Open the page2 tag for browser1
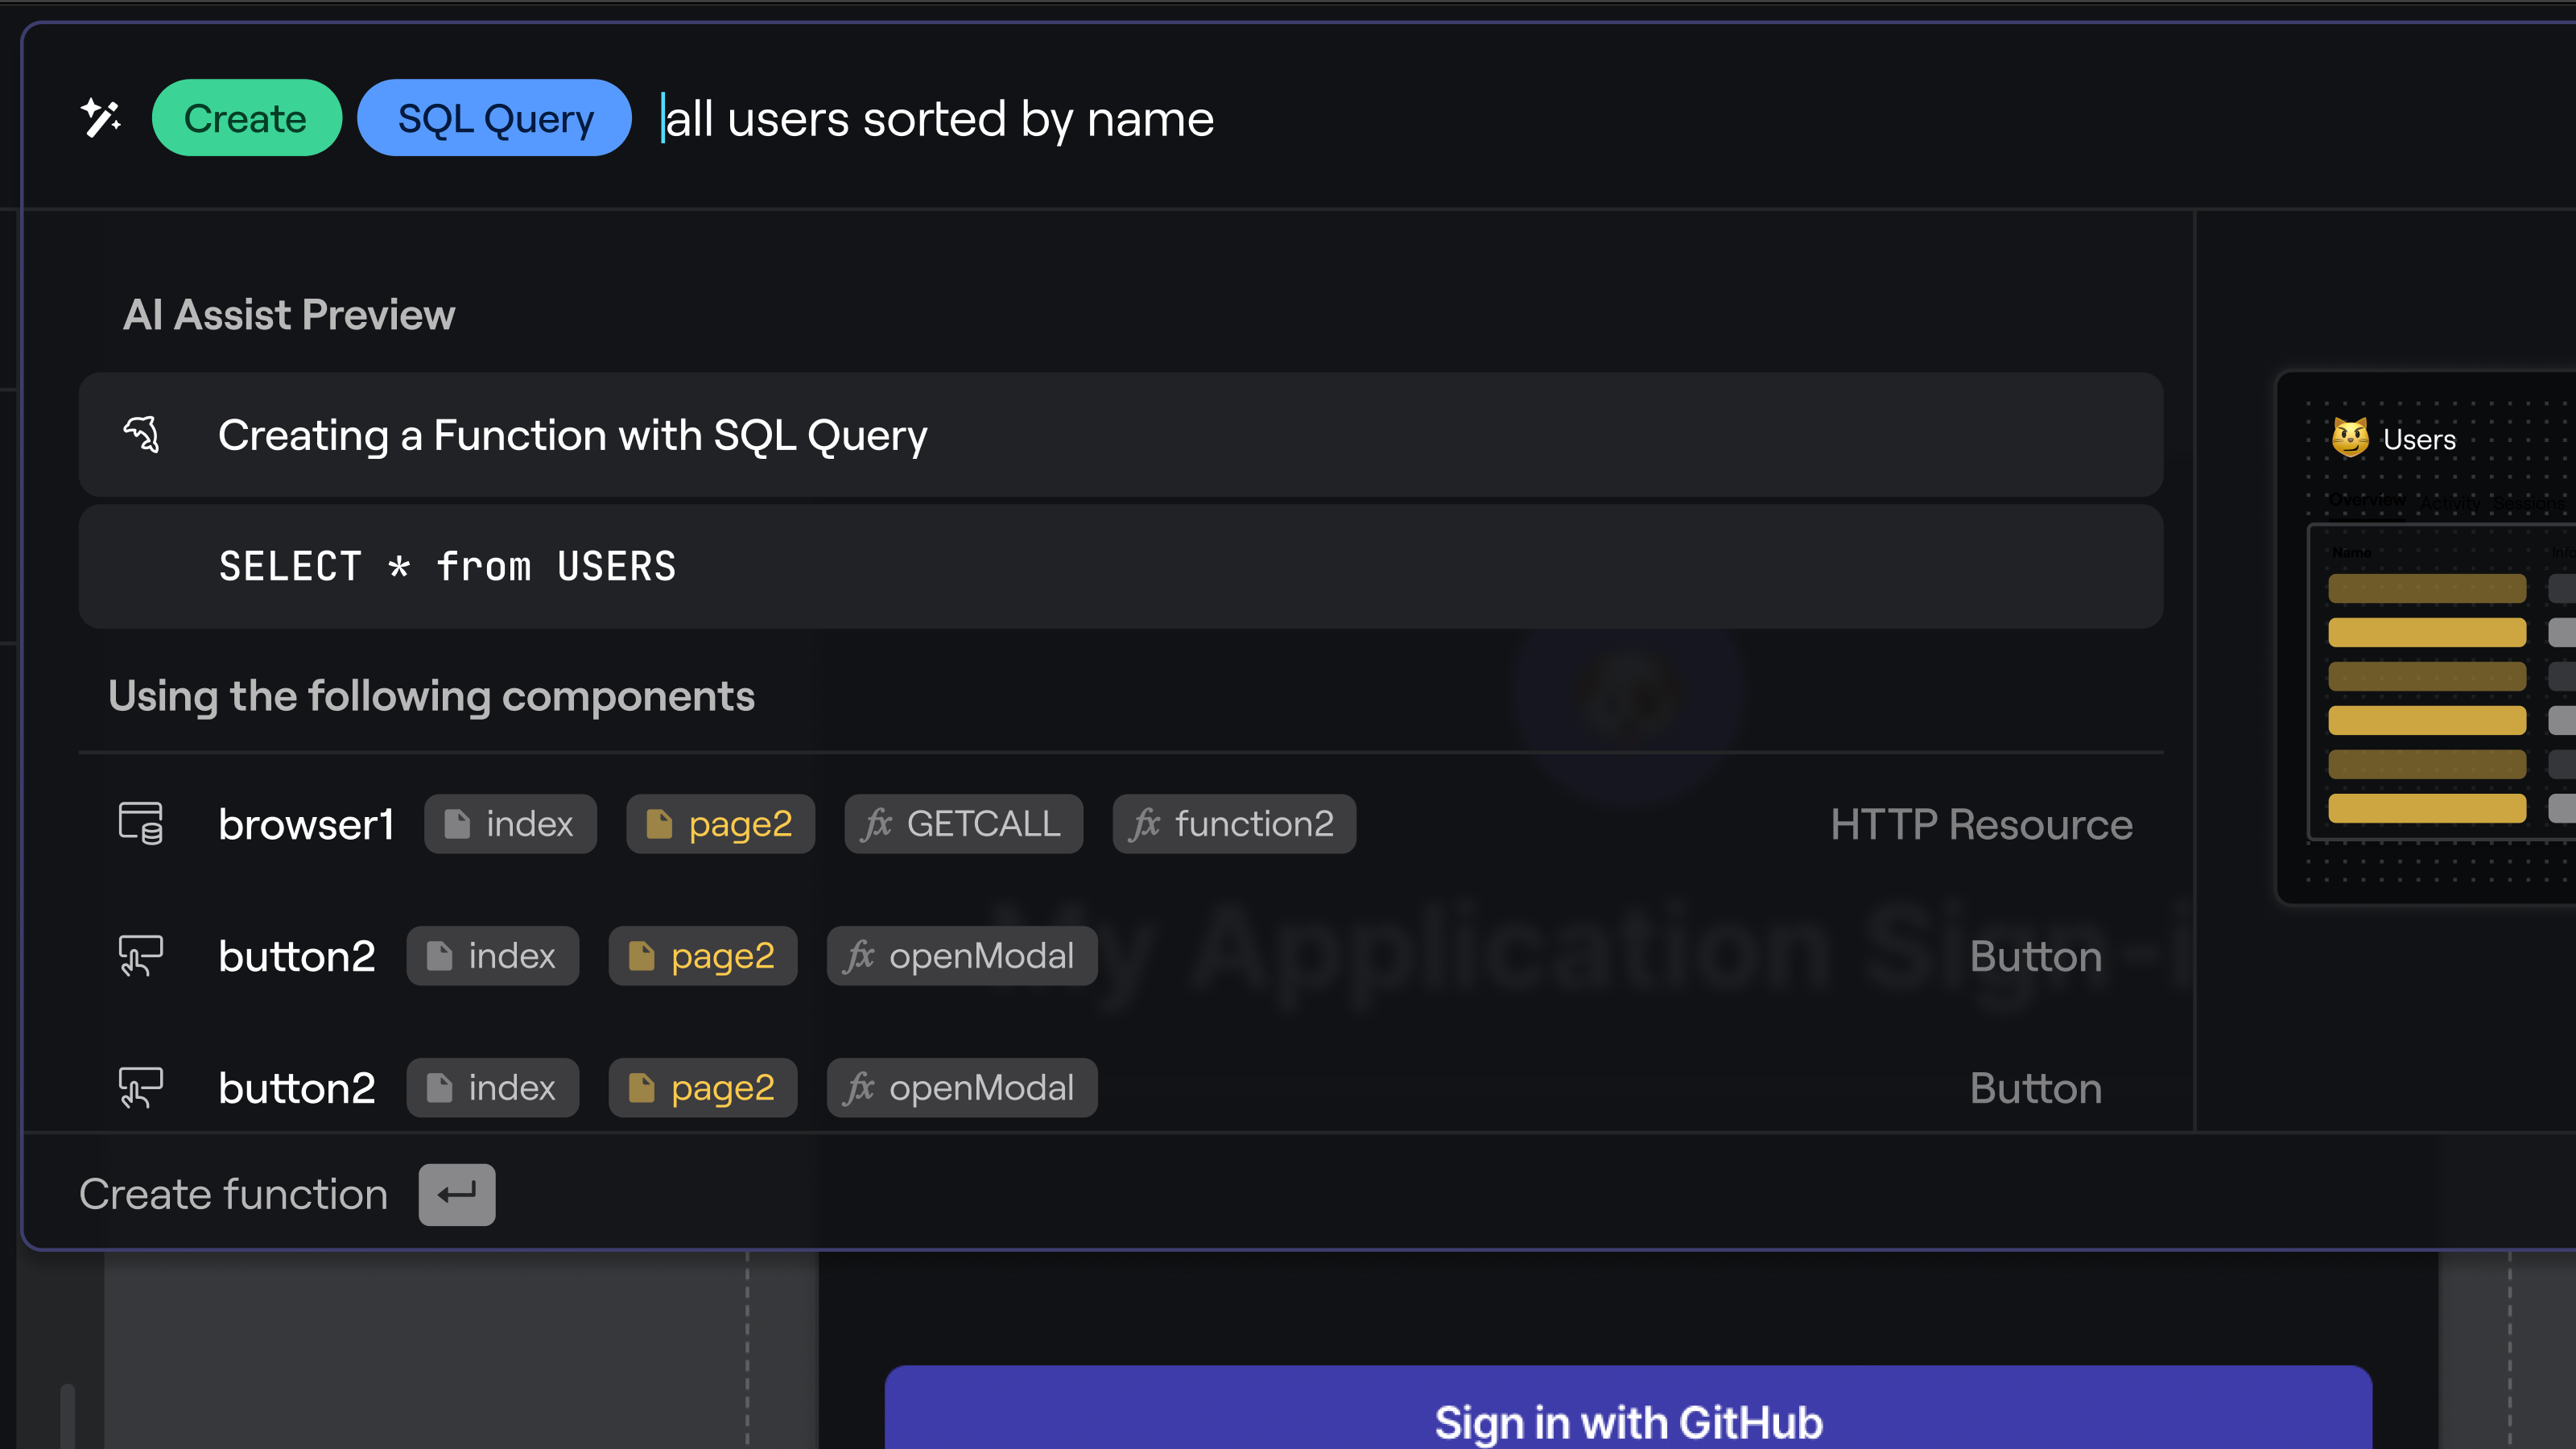 [x=720, y=824]
